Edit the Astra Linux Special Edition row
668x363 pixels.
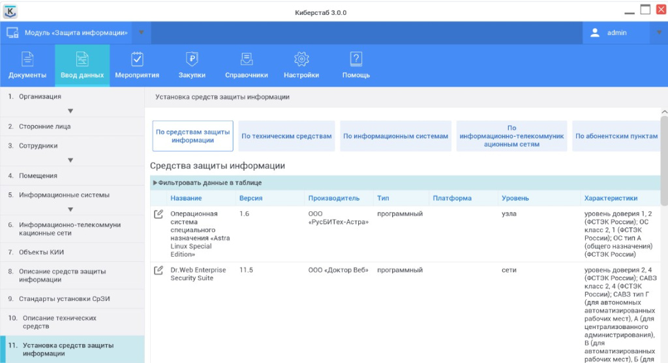[x=158, y=214]
